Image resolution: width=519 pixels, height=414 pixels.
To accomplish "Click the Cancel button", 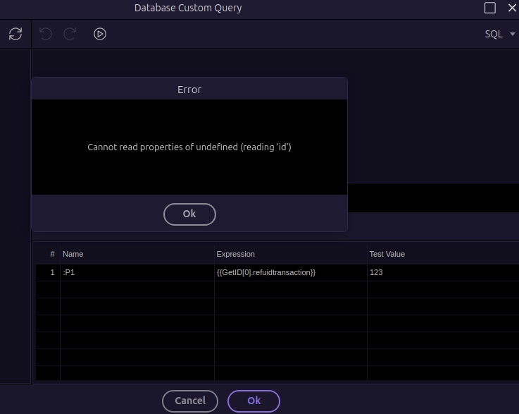I will coord(190,401).
